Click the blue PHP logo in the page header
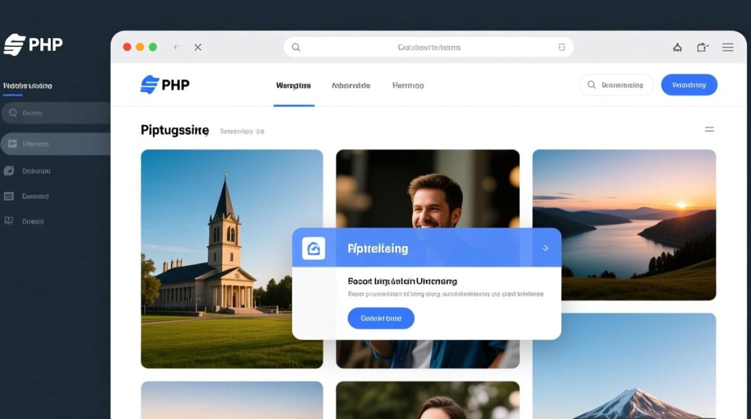The width and height of the screenshot is (751, 419). tap(165, 85)
